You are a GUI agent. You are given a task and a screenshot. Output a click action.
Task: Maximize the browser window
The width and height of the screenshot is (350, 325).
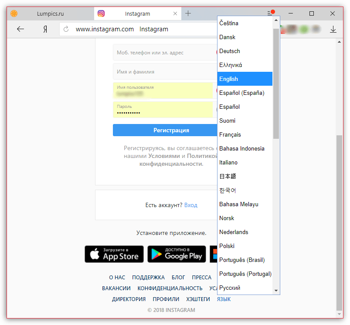coord(312,13)
